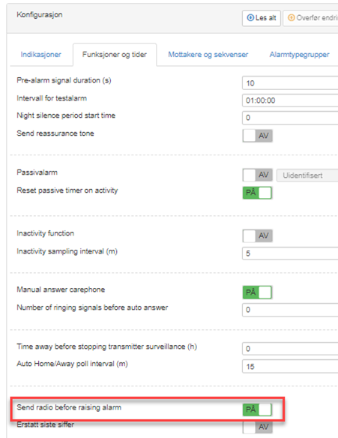Click the Overfør endringer upload icon
This screenshot has height=438, width=338.
coord(291,17)
